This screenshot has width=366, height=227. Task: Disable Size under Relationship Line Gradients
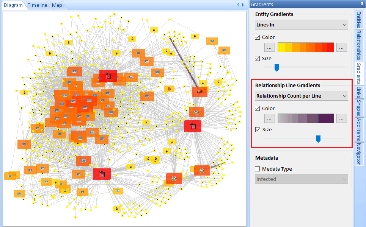tap(258, 130)
